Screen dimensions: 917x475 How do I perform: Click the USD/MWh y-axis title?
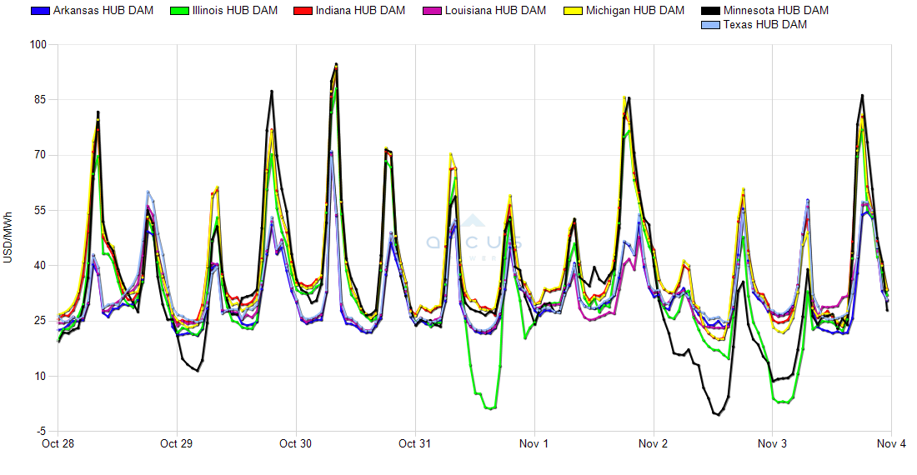pyautogui.click(x=8, y=237)
